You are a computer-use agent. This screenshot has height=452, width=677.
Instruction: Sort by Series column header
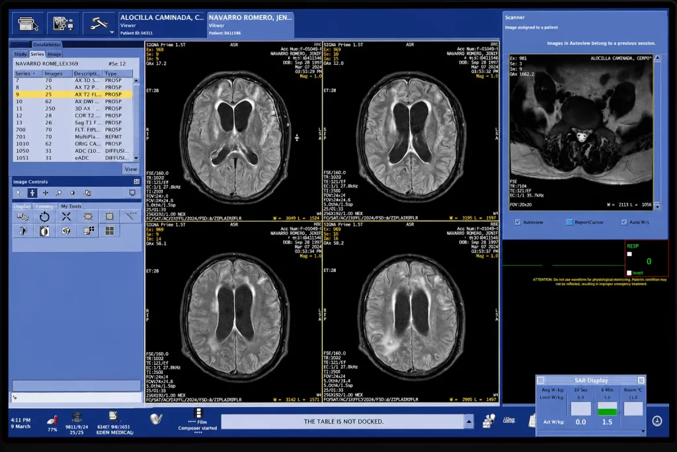coord(28,73)
